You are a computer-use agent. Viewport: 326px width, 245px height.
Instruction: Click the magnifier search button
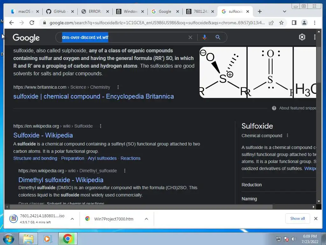[218, 37]
